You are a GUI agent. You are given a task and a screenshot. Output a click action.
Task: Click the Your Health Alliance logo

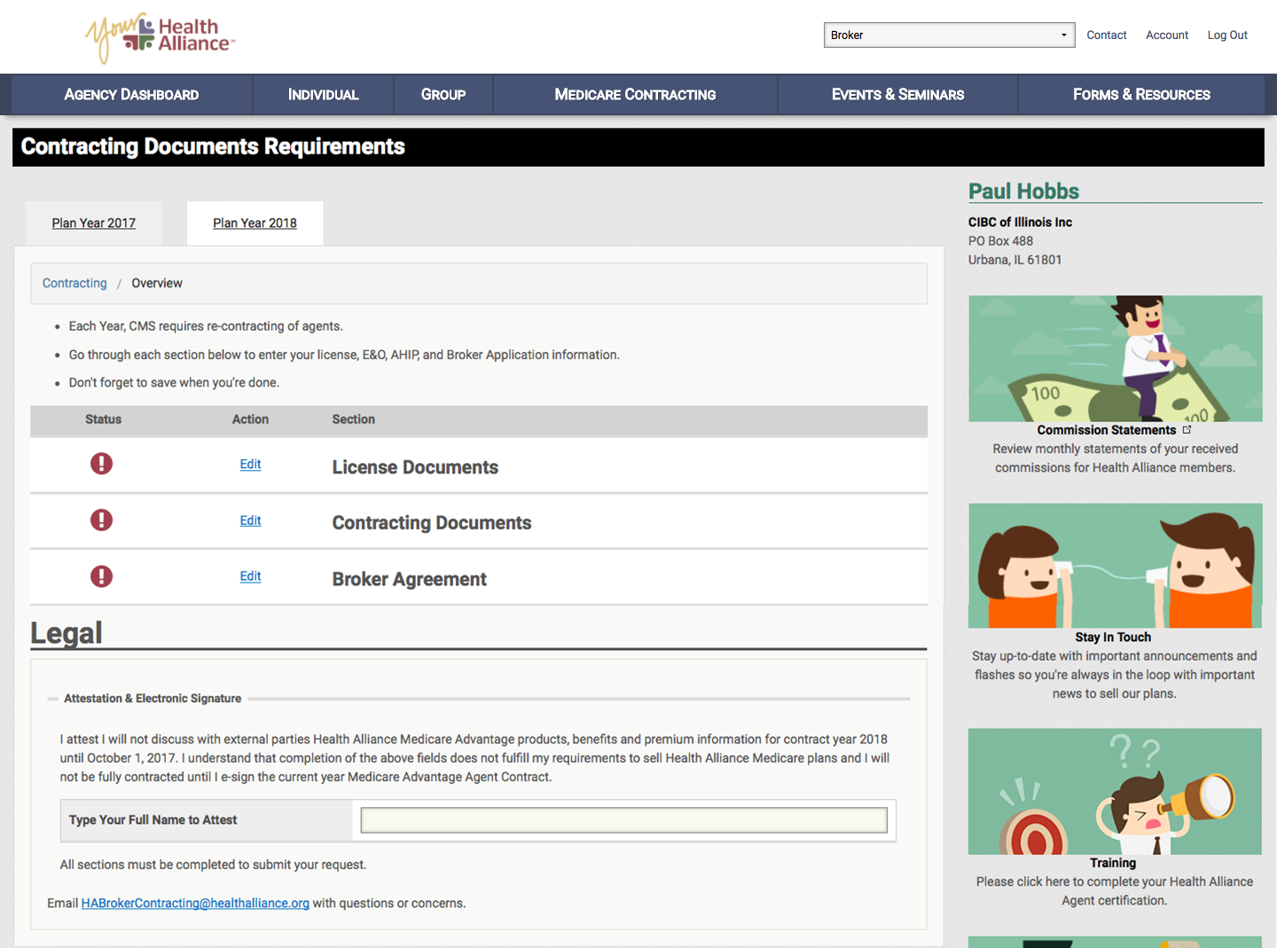[x=161, y=38]
